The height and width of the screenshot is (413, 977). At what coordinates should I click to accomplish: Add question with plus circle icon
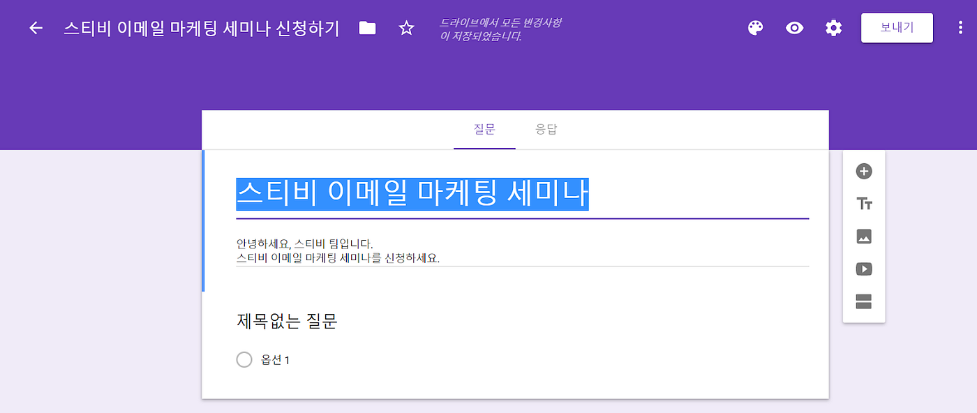point(864,172)
